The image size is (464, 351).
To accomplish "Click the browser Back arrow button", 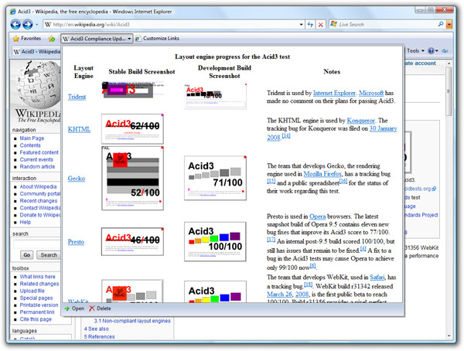I will point(15,24).
